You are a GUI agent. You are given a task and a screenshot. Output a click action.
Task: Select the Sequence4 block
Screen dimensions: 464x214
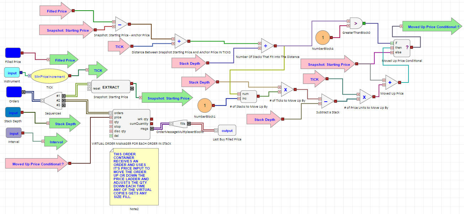[x=53, y=101]
